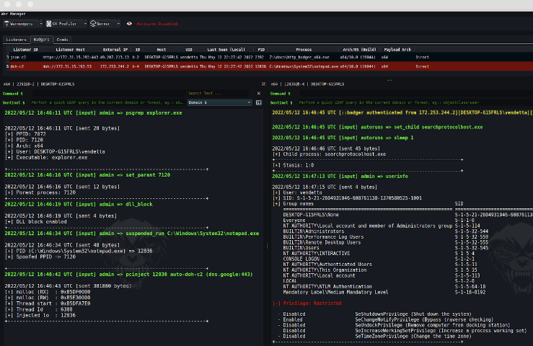Click the pcinject 12836 auto-doh-c2 line

(128, 275)
